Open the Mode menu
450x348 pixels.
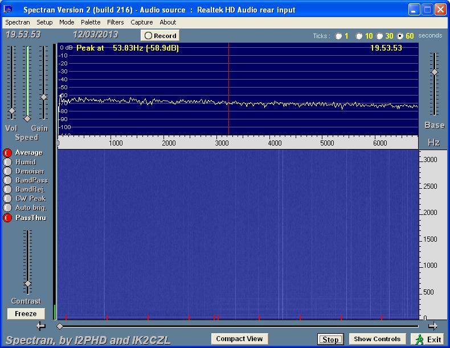67,22
